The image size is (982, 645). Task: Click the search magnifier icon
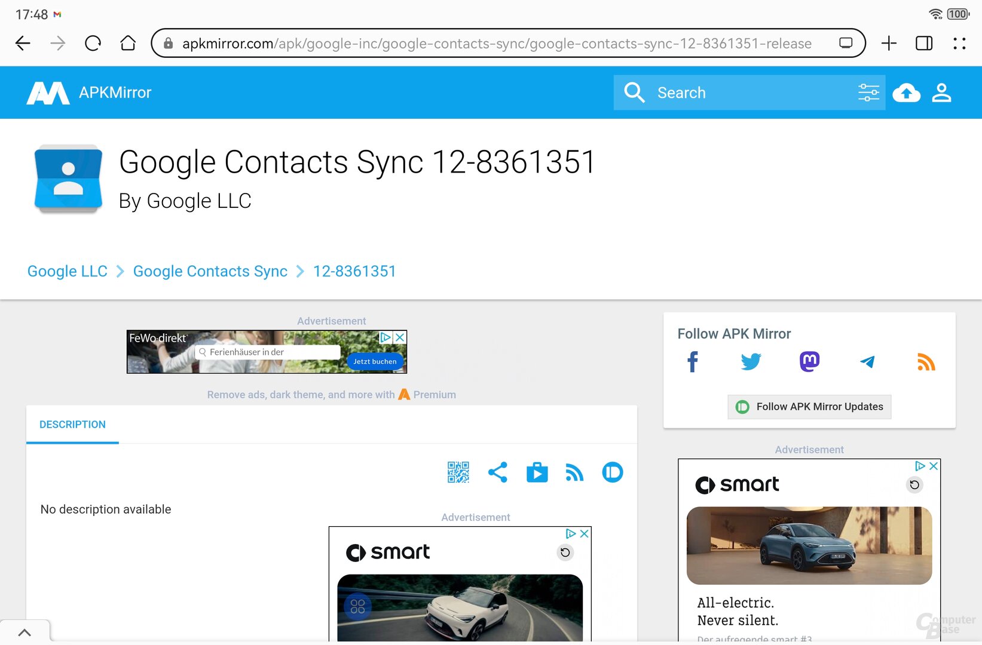click(x=634, y=93)
